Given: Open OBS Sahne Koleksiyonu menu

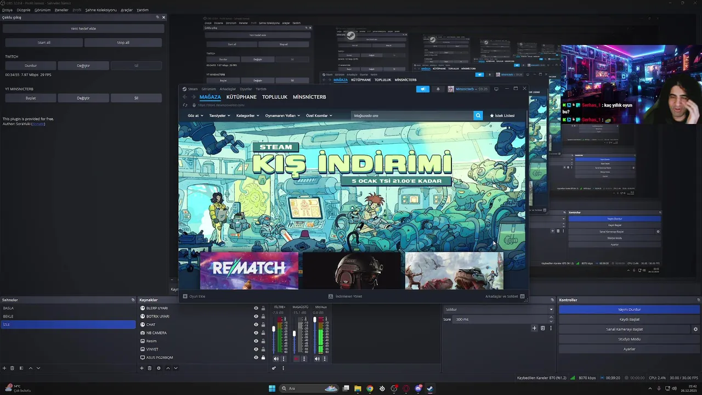Looking at the screenshot, I should click(101, 10).
